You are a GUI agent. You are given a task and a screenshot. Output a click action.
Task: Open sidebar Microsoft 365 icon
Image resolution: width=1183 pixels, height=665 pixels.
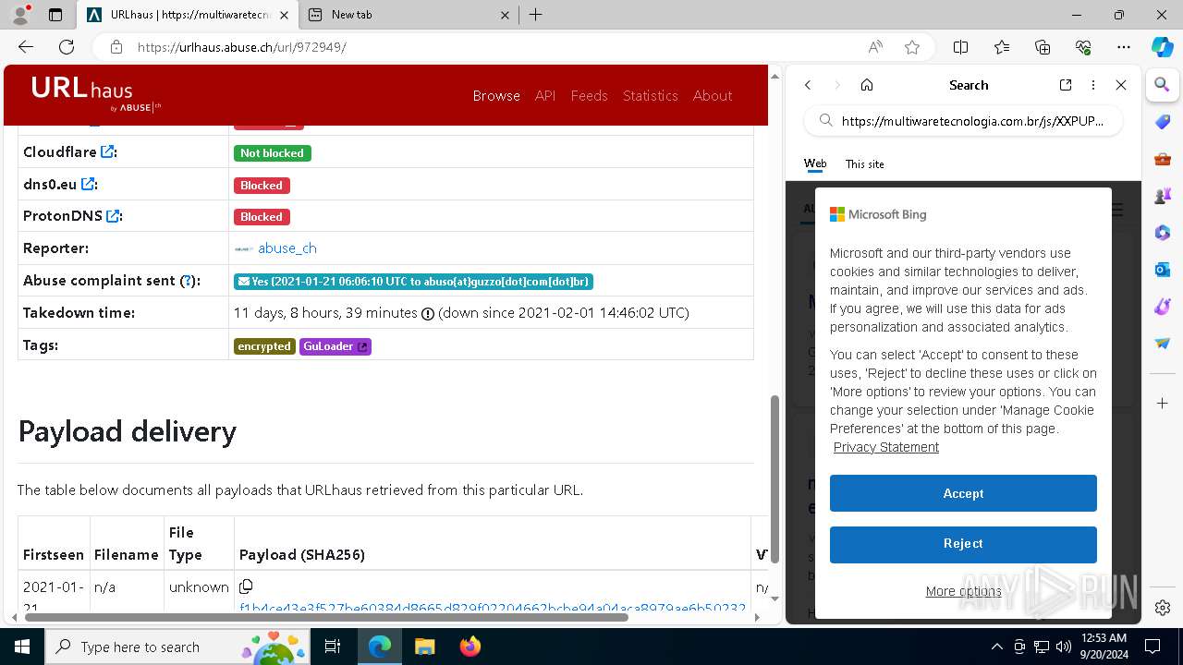[x=1163, y=233]
